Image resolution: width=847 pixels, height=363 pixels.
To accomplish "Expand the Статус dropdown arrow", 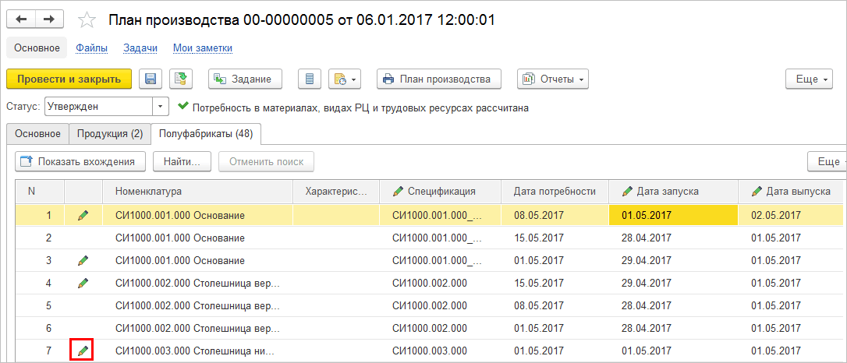I will click(160, 107).
